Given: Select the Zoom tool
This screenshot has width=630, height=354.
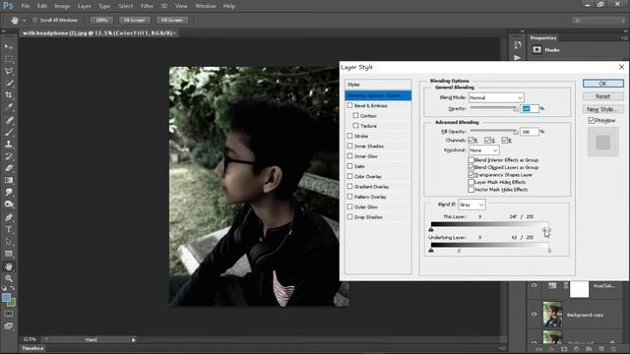Looking at the screenshot, I should [x=9, y=278].
